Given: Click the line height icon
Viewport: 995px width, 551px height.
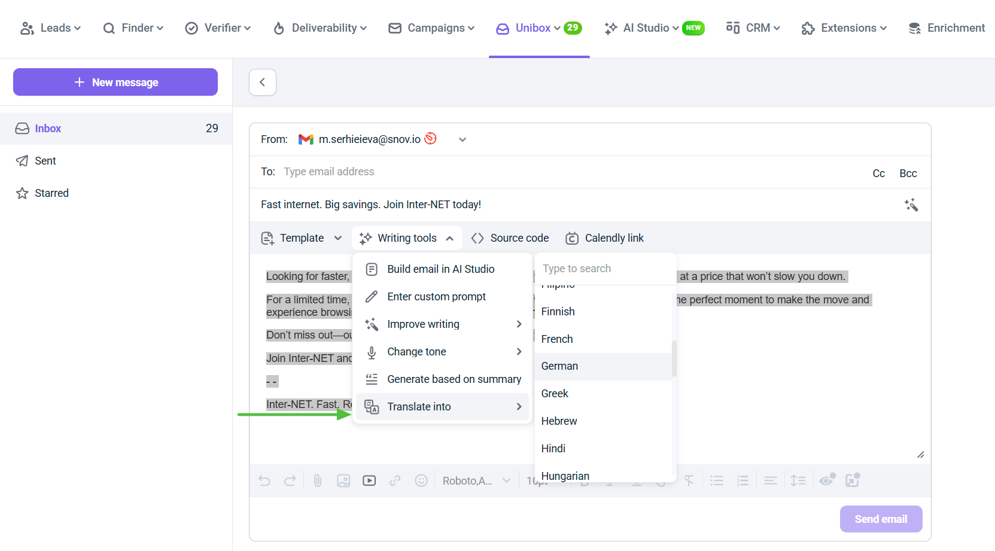Looking at the screenshot, I should tap(798, 480).
